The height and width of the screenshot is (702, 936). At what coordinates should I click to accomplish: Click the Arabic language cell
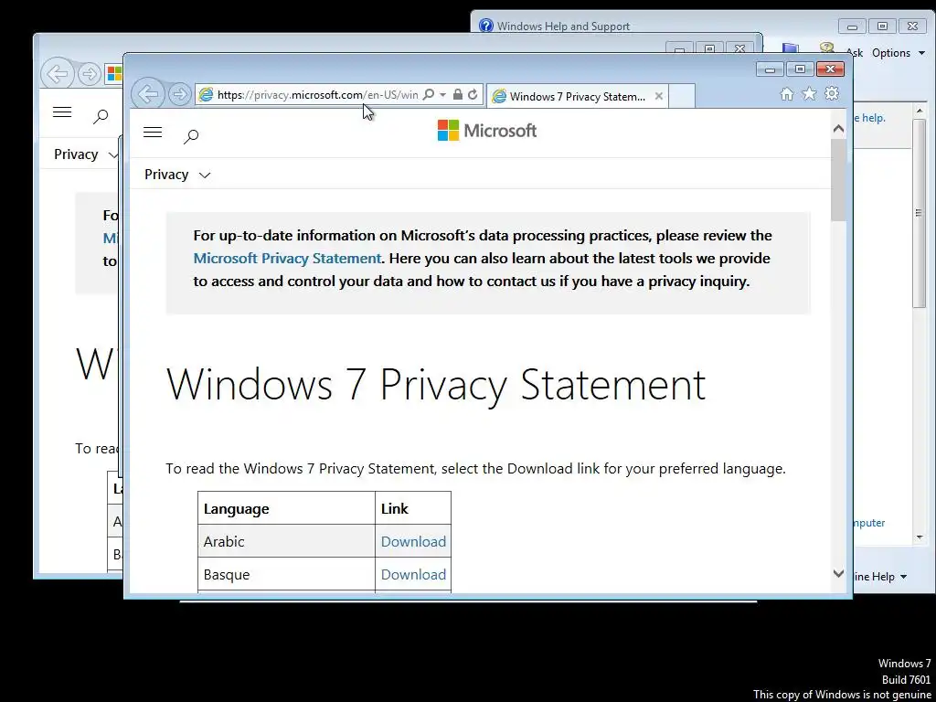(x=286, y=541)
